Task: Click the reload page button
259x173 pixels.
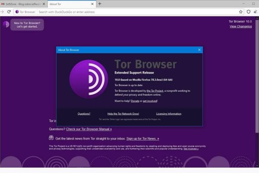Action: [9, 12]
